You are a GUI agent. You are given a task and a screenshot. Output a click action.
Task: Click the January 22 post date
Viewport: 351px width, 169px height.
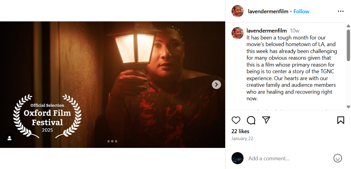(x=242, y=139)
